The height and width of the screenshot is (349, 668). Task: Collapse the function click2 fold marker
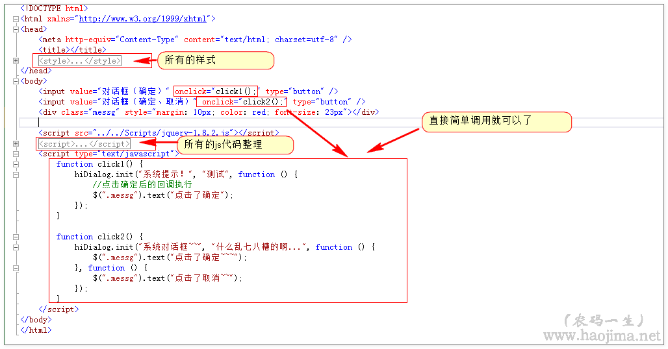(x=16, y=237)
